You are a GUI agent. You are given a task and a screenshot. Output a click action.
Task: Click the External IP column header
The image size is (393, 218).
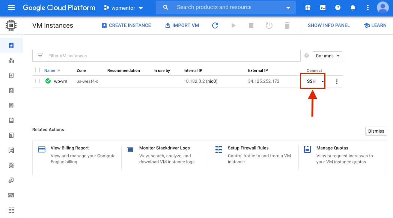tap(258, 70)
